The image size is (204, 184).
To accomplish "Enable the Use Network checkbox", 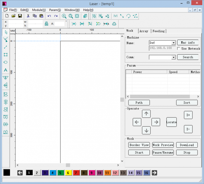I will click(x=179, y=49).
